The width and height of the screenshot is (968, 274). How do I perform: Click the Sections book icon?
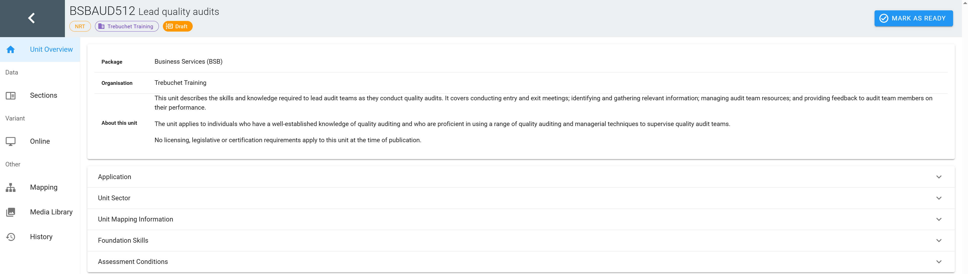point(11,95)
